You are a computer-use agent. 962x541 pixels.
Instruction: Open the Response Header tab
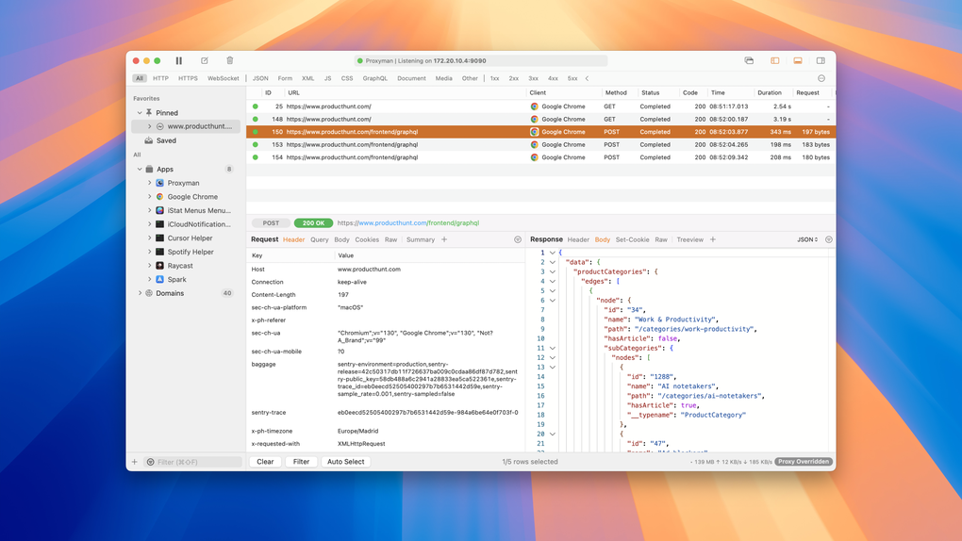578,239
